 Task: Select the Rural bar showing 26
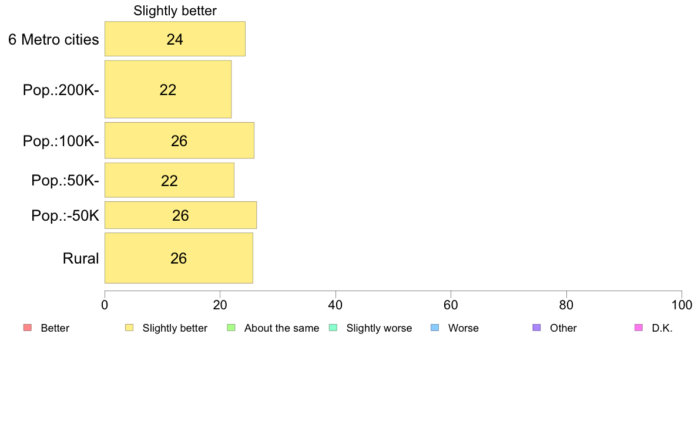tap(179, 258)
